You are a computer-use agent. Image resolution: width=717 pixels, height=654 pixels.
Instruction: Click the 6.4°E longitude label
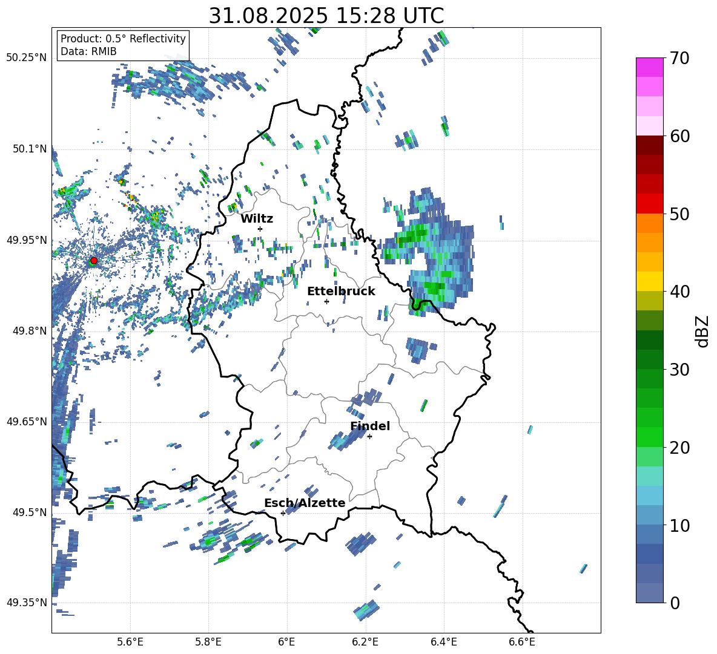(443, 642)
